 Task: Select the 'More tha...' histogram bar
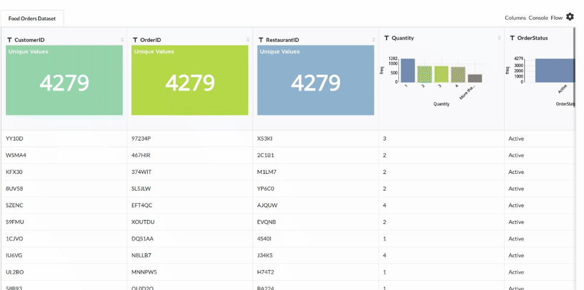475,79
